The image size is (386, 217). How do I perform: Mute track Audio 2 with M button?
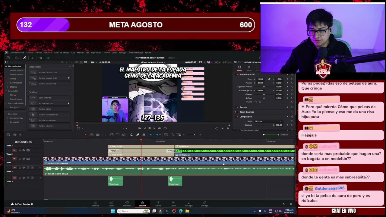tap(32, 178)
